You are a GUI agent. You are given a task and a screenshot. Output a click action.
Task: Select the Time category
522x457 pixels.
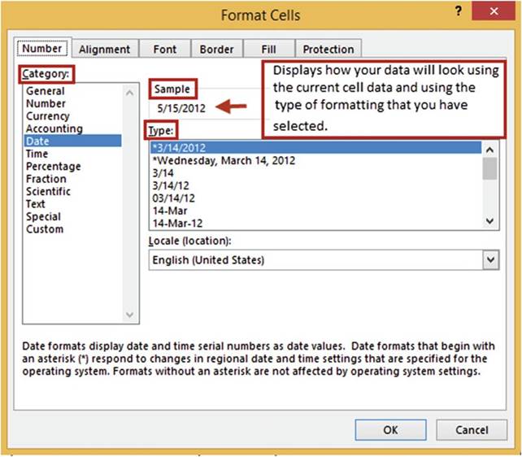click(x=37, y=154)
